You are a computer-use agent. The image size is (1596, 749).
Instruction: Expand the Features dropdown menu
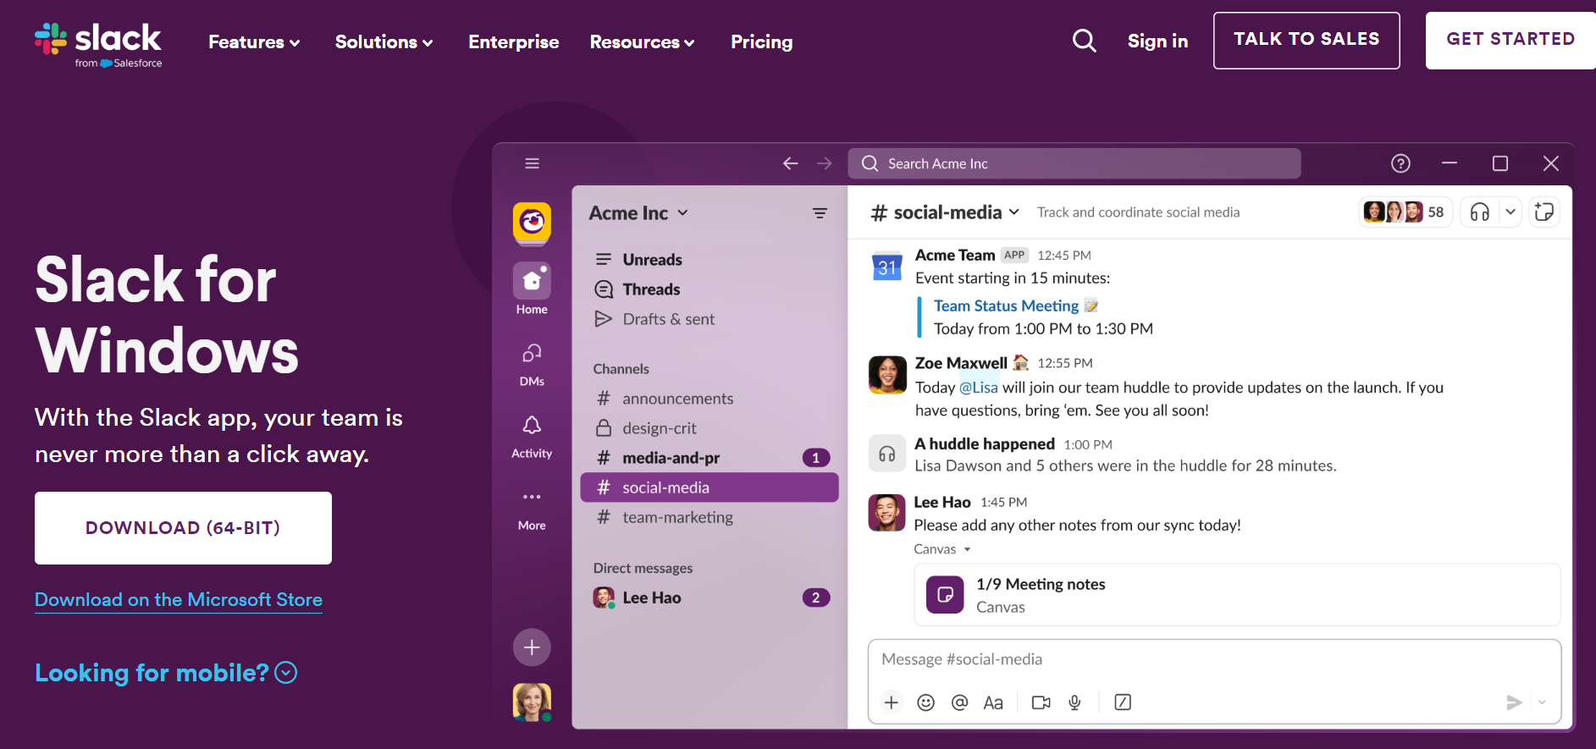click(x=254, y=41)
